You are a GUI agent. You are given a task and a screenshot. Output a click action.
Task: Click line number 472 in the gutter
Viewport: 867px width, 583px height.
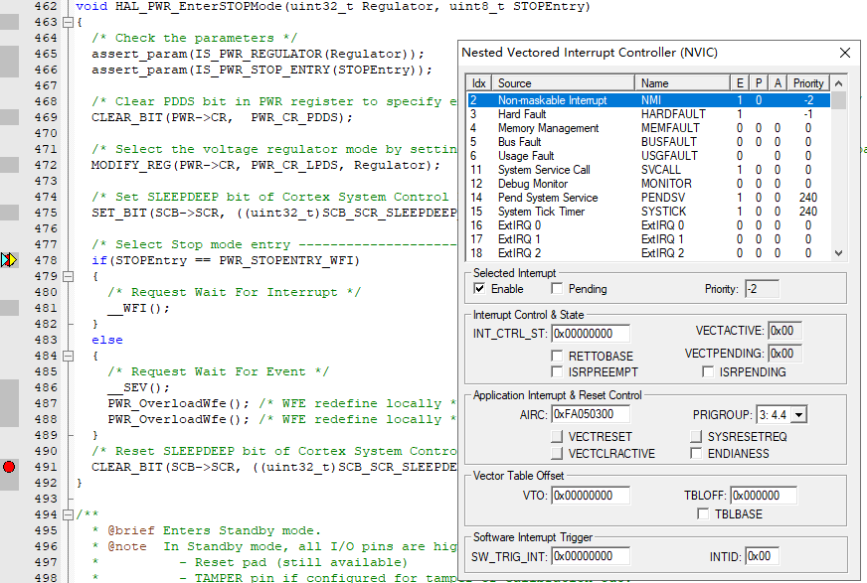click(46, 165)
